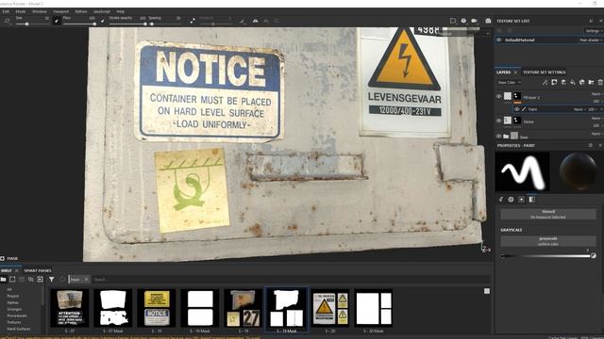Open Fill layer 2 blend mode dropdown
This screenshot has height=339, width=604.
(596, 94)
